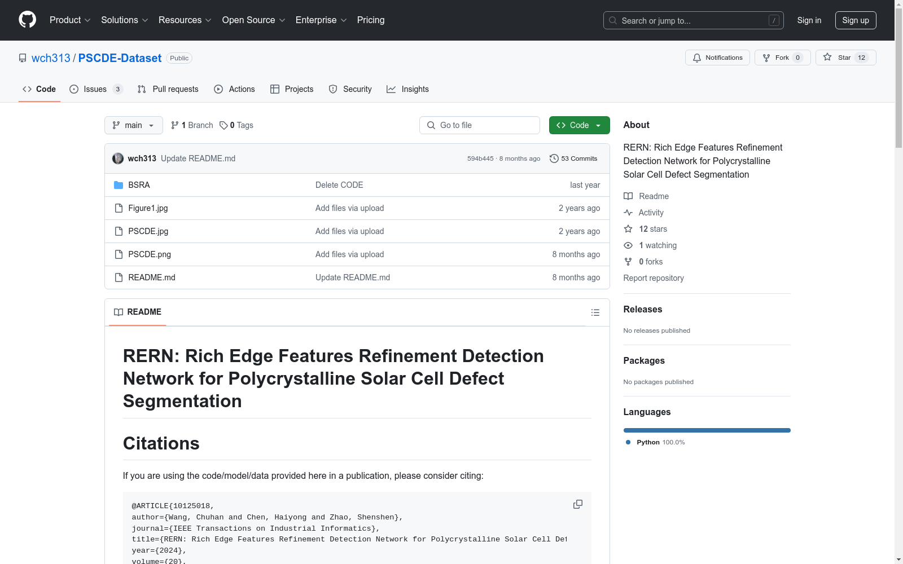Switch to the Actions tab
The height and width of the screenshot is (564, 903).
(235, 89)
